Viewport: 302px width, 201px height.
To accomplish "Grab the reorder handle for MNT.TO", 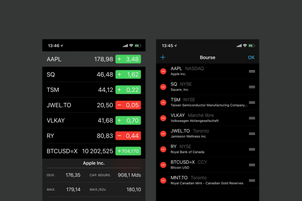I will tap(252, 181).
